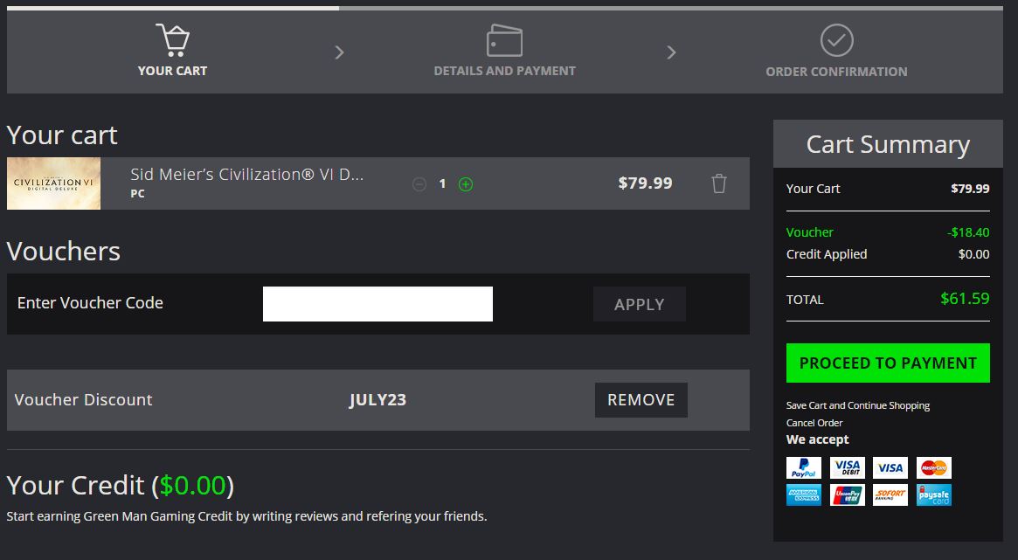1018x560 pixels.
Task: Click the Sid Meier's Civilization VI title
Action: tap(246, 175)
